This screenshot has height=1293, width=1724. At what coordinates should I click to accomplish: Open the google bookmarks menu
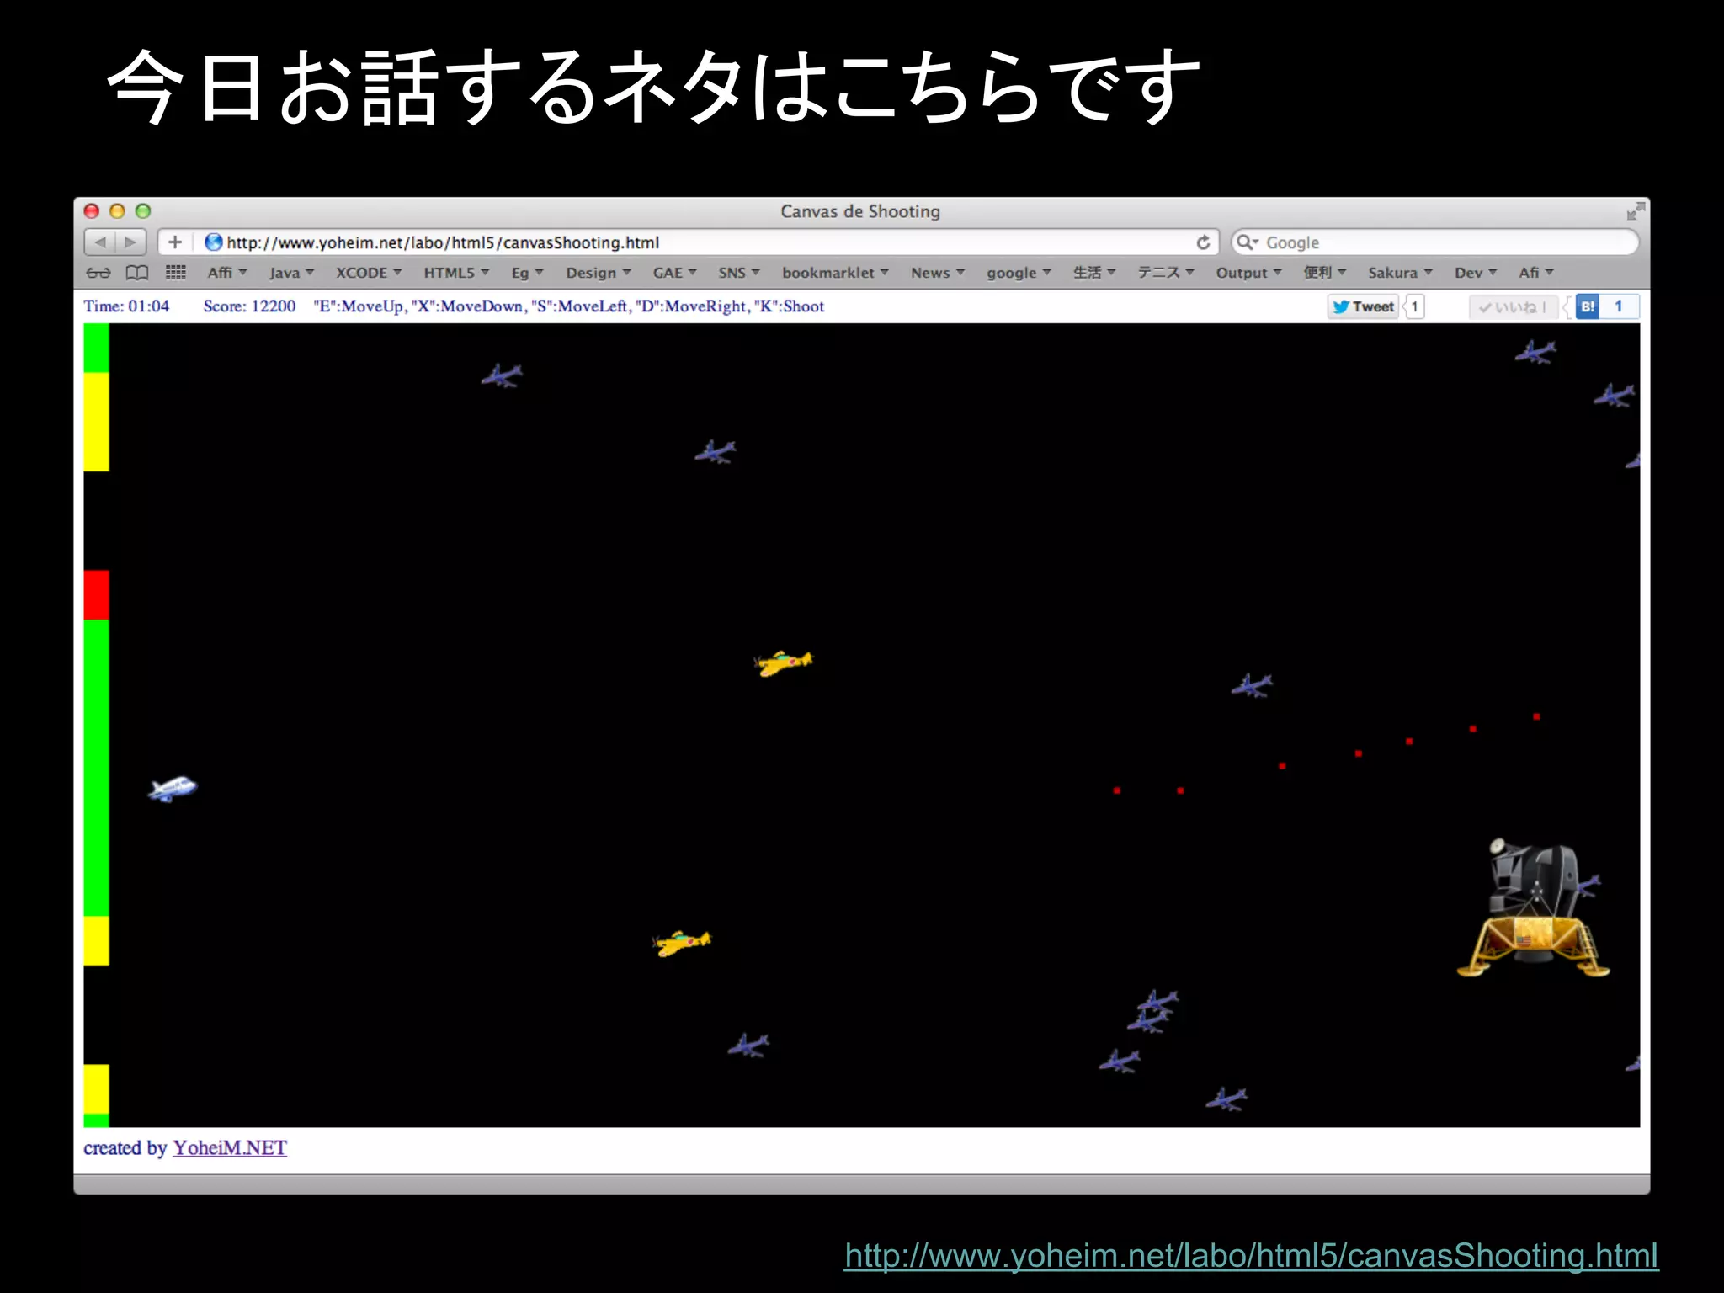[x=1019, y=273]
